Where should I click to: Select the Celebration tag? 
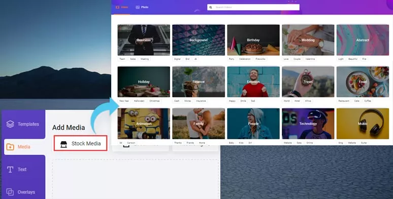245,59
